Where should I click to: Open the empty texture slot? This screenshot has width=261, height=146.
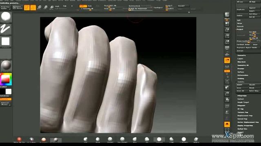click(6, 54)
